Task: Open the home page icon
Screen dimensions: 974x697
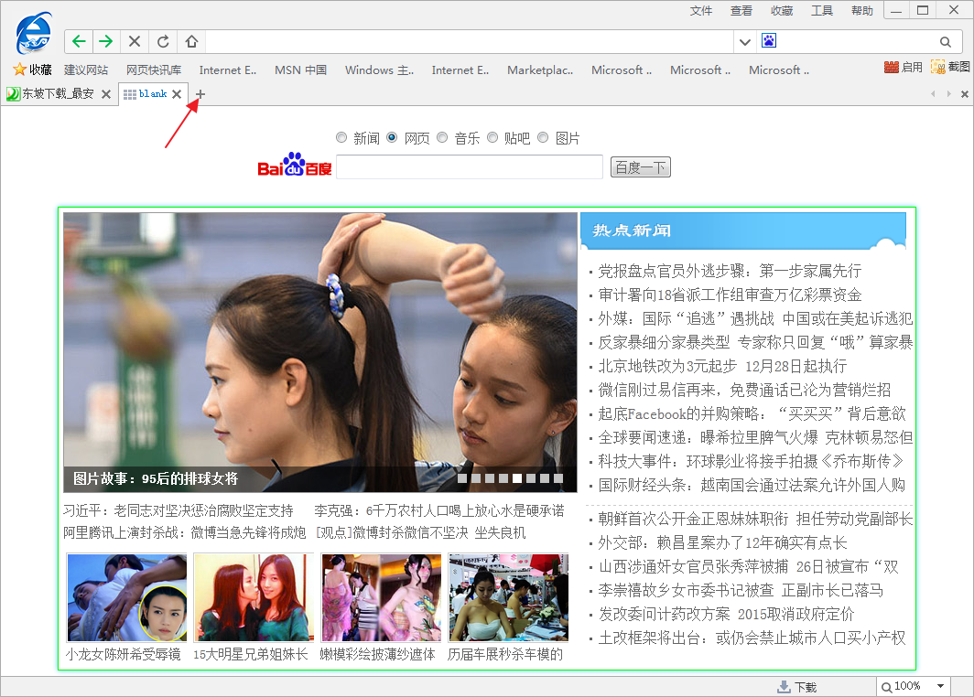Action: click(191, 41)
